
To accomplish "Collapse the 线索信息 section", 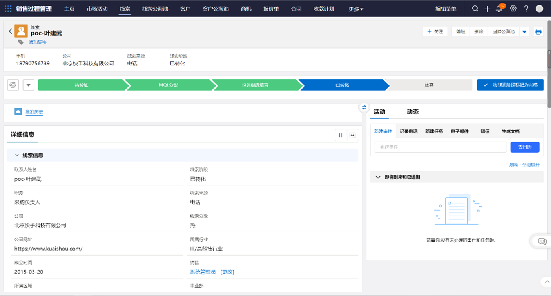I will 17,155.
